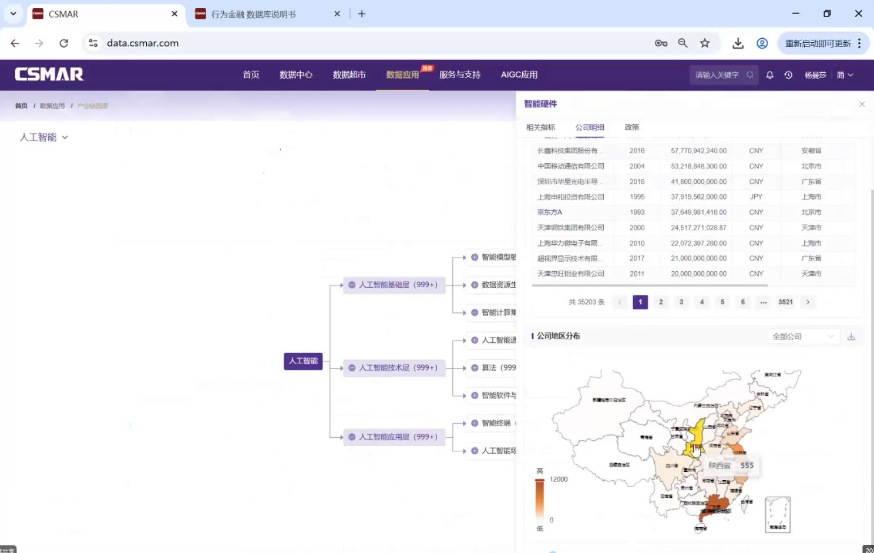Click the 中国移动通信有限公司 table row
Image resolution: width=874 pixels, height=553 pixels.
pos(693,166)
